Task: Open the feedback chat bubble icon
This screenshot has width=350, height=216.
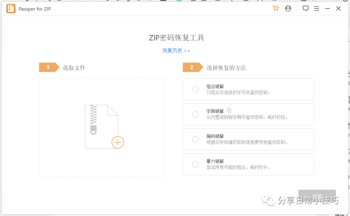Action: click(x=305, y=8)
